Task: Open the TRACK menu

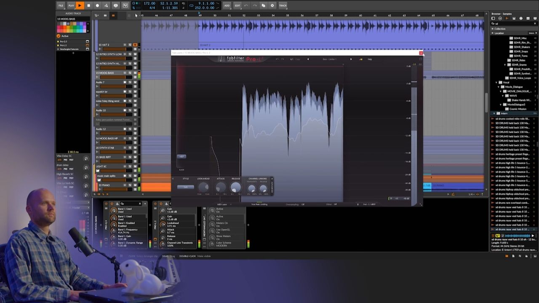Action: pyautogui.click(x=283, y=5)
